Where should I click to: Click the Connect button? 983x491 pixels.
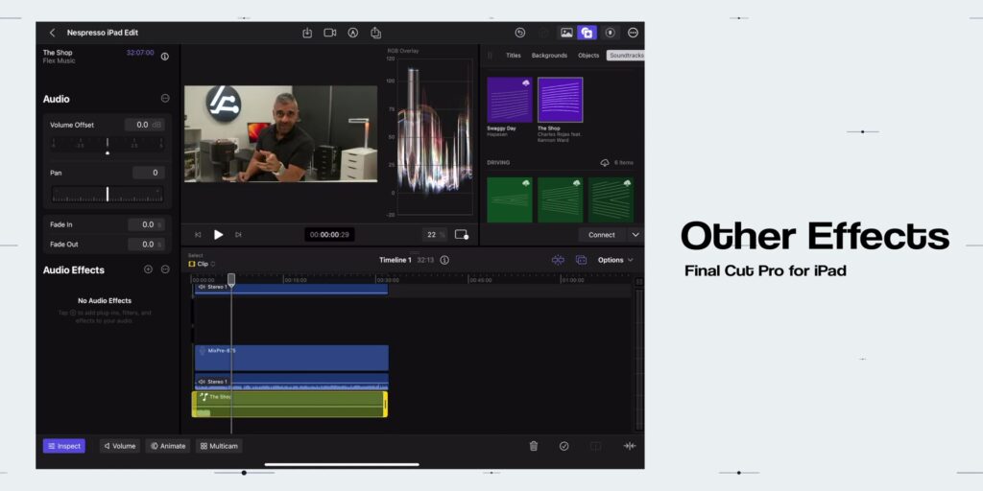[602, 235]
